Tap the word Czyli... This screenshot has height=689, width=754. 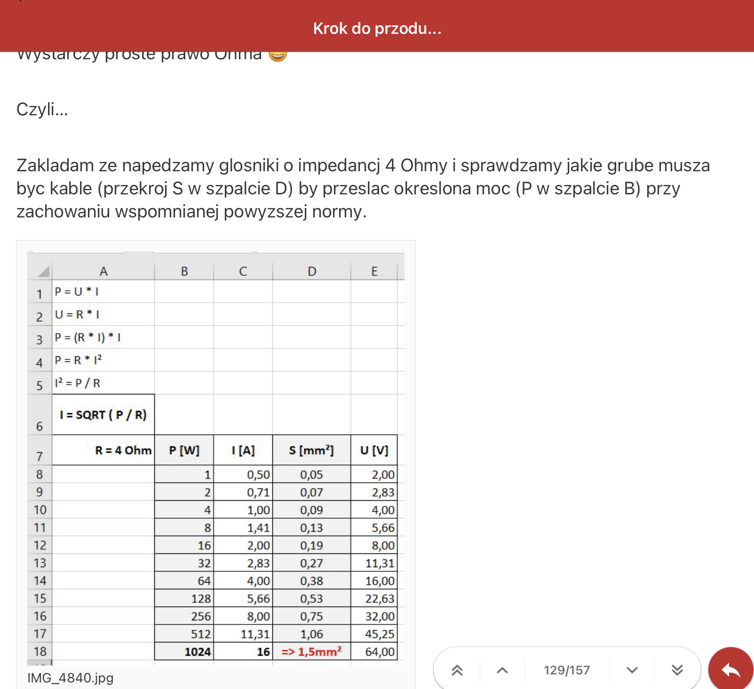click(x=42, y=109)
